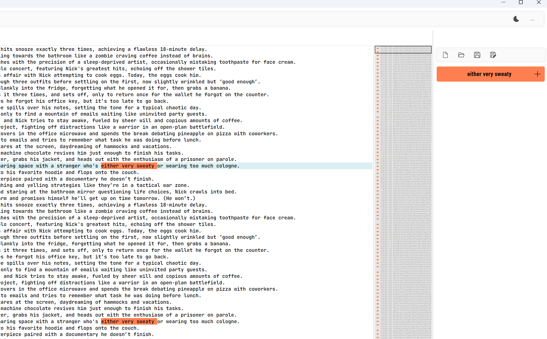Image resolution: width=547 pixels, height=339 pixels.
Task: Click the plus icon on the orange filter
Action: coord(537,74)
